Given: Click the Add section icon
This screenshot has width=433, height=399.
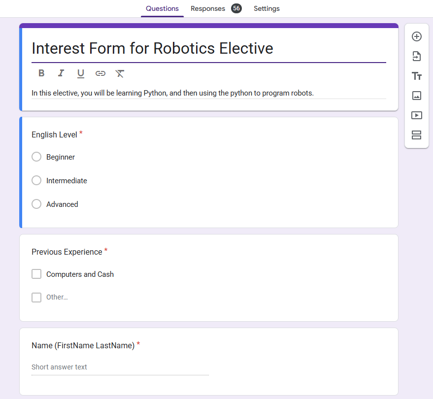Looking at the screenshot, I should 416,135.
